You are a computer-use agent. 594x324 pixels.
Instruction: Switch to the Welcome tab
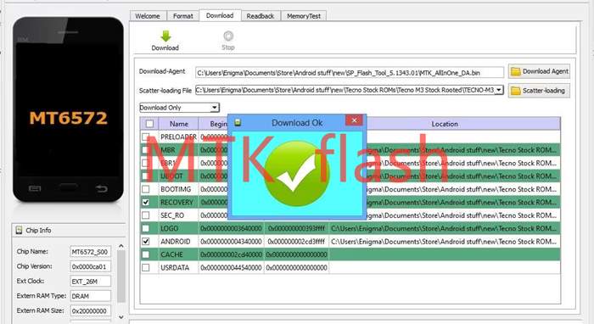coord(148,16)
